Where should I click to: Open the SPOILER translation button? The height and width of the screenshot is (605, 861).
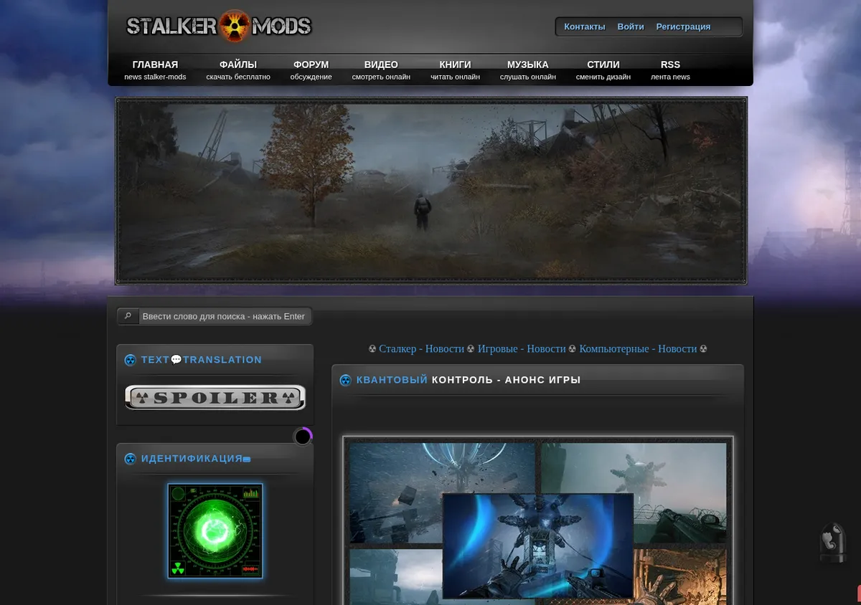click(x=215, y=398)
